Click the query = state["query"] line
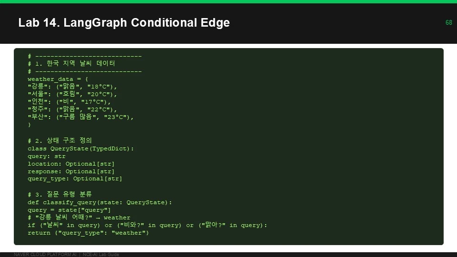Screen dimensions: 457x257 tap(69, 210)
